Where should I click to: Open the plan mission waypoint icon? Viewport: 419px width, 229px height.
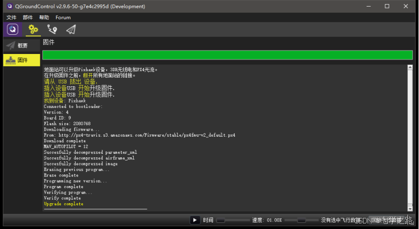pos(52,29)
